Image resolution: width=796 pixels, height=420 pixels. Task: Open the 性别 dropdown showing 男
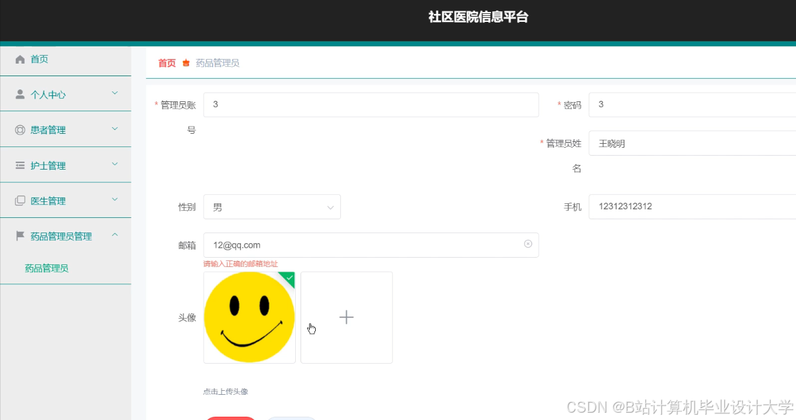coord(272,207)
